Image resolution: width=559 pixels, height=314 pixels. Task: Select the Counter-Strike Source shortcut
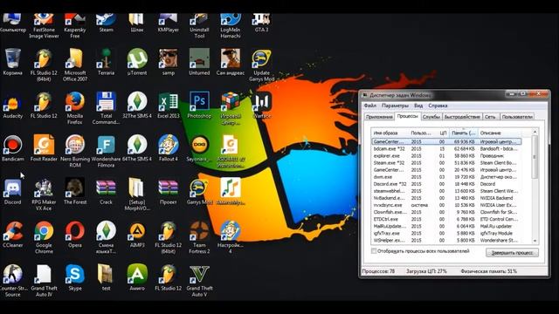[13, 281]
